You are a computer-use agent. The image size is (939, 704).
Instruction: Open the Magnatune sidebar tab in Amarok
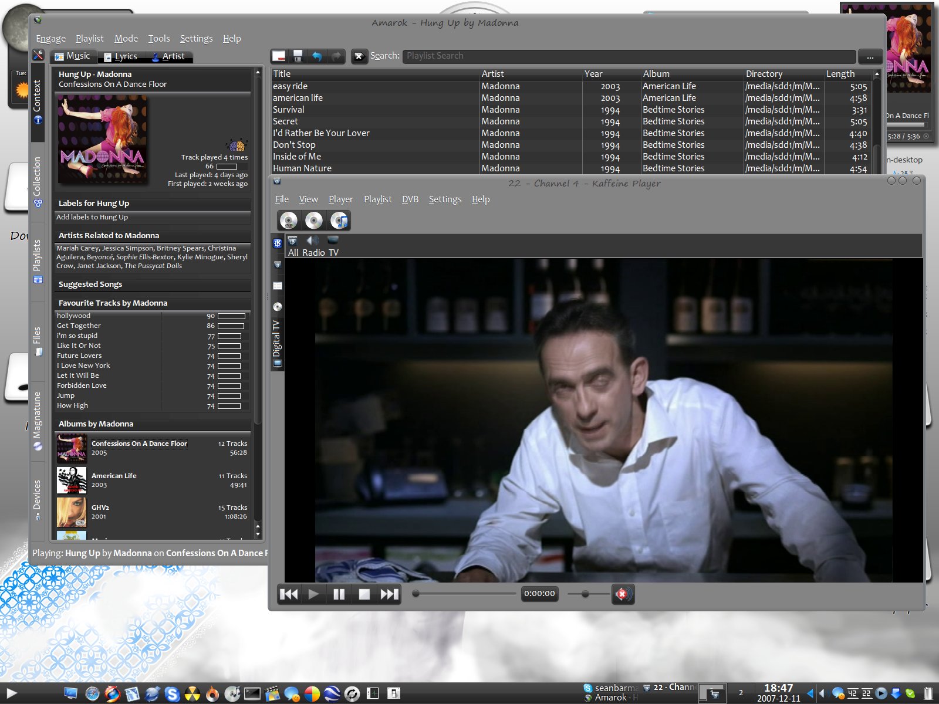[38, 421]
